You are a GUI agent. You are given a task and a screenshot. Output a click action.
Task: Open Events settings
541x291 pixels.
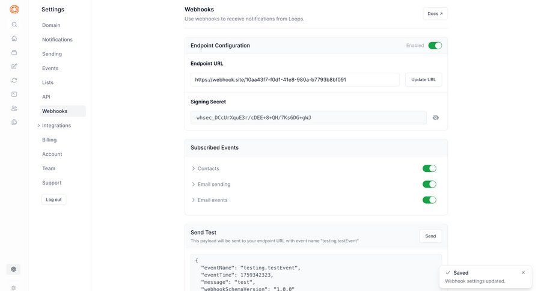50,69
